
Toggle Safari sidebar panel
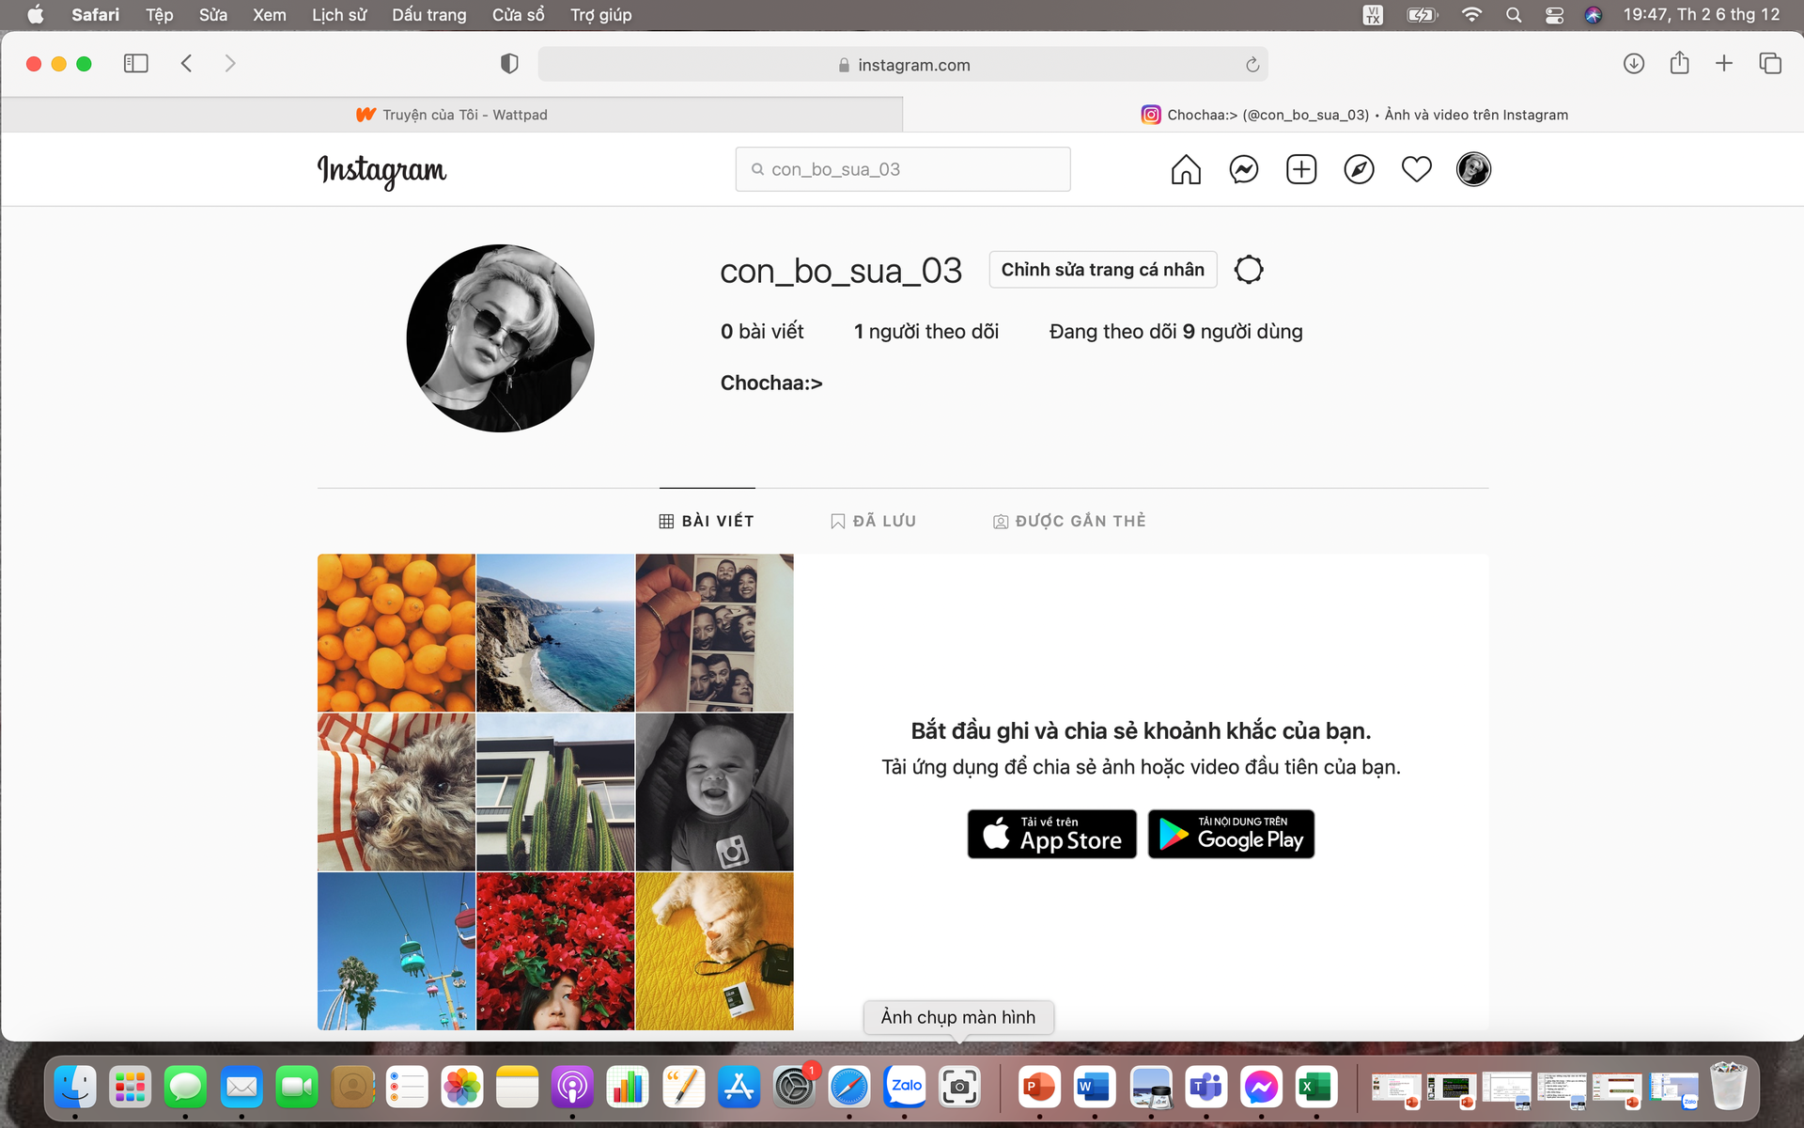click(x=136, y=64)
